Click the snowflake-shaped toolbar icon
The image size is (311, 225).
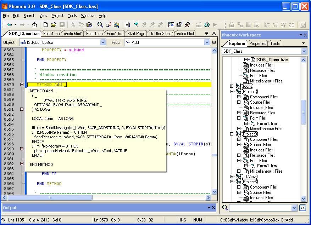point(207,25)
